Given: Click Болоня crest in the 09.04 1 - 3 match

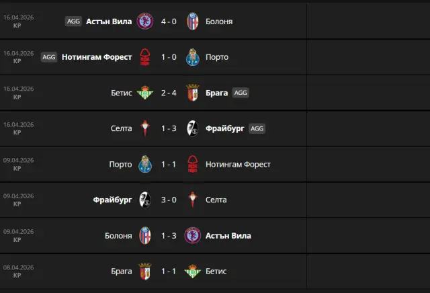Looking at the screenshot, I should click(144, 235).
